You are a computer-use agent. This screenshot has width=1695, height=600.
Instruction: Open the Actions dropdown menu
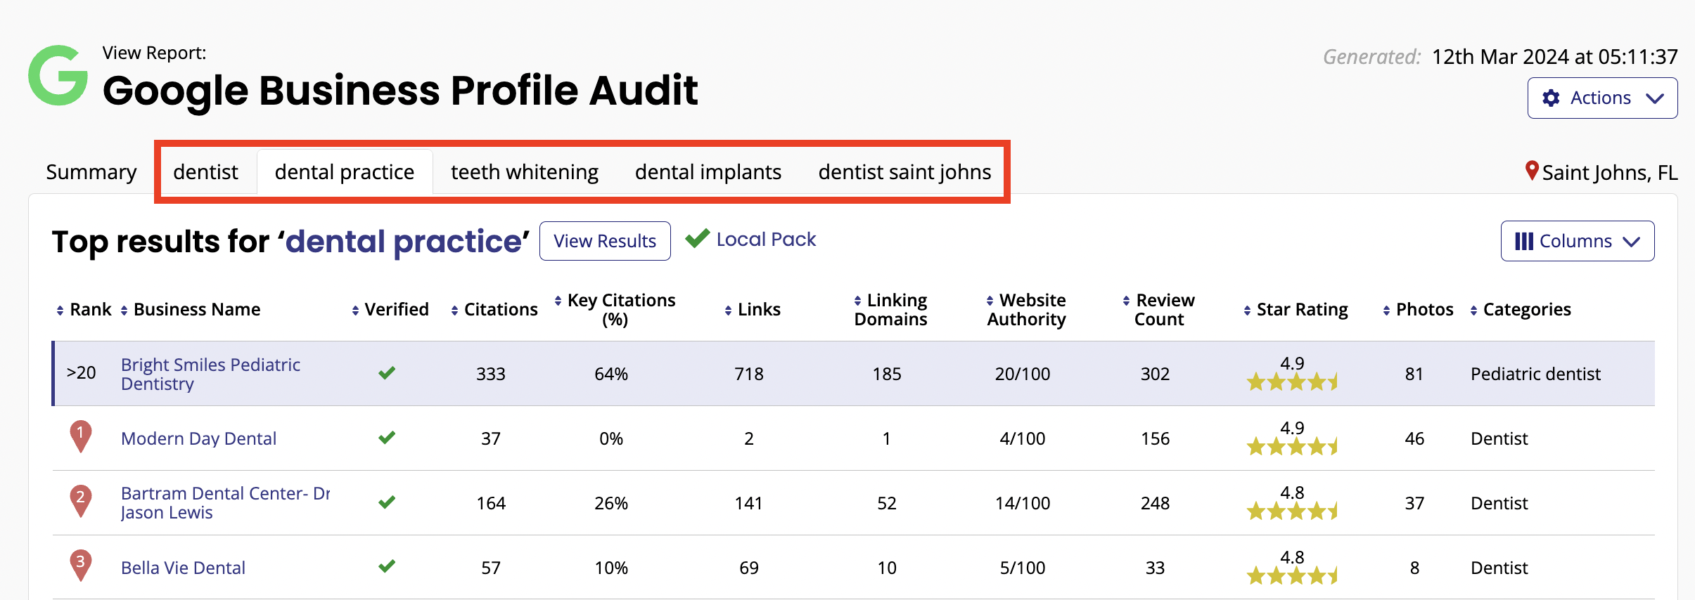tap(1602, 98)
